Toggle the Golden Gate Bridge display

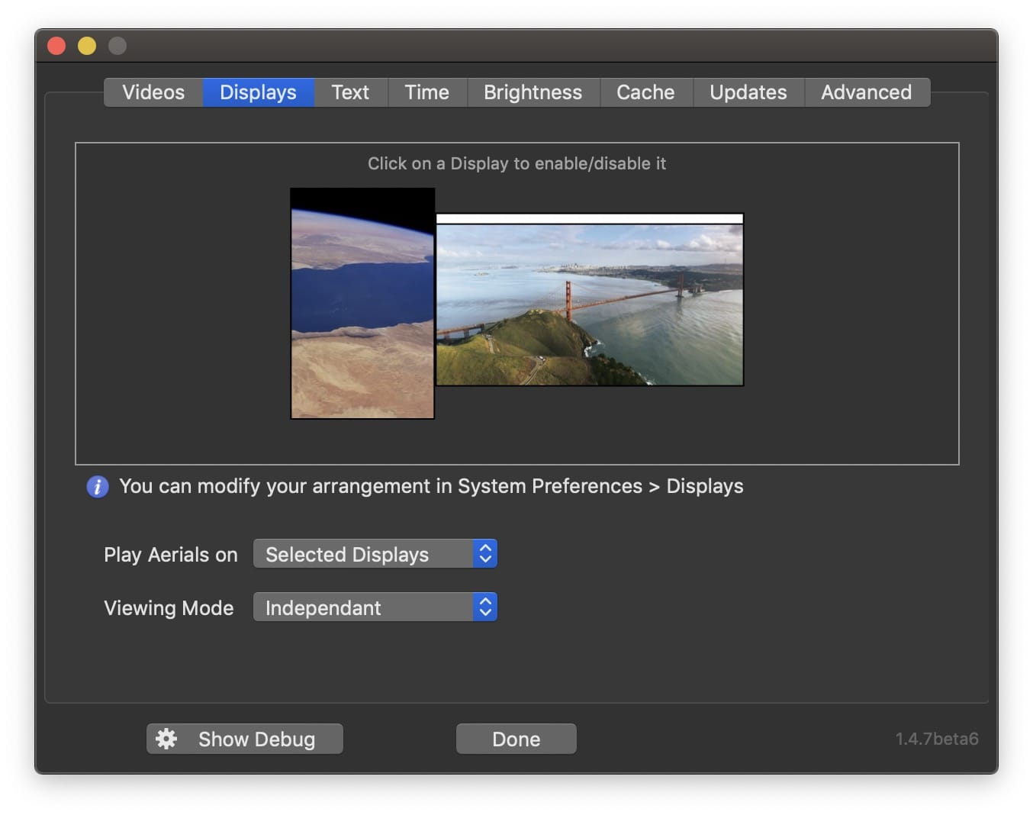click(x=590, y=300)
